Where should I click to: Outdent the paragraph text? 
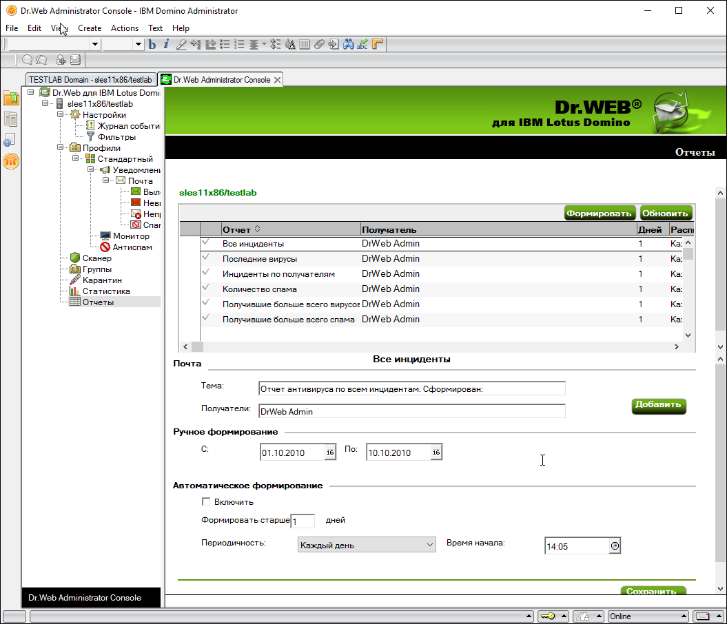210,45
